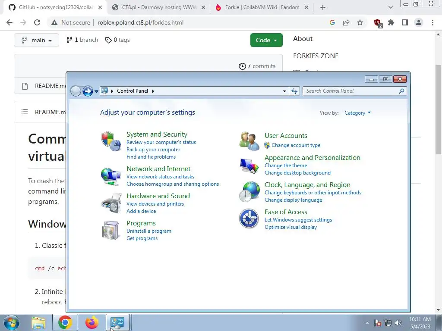Open Firefox from the taskbar
The width and height of the screenshot is (442, 331).
click(x=92, y=322)
